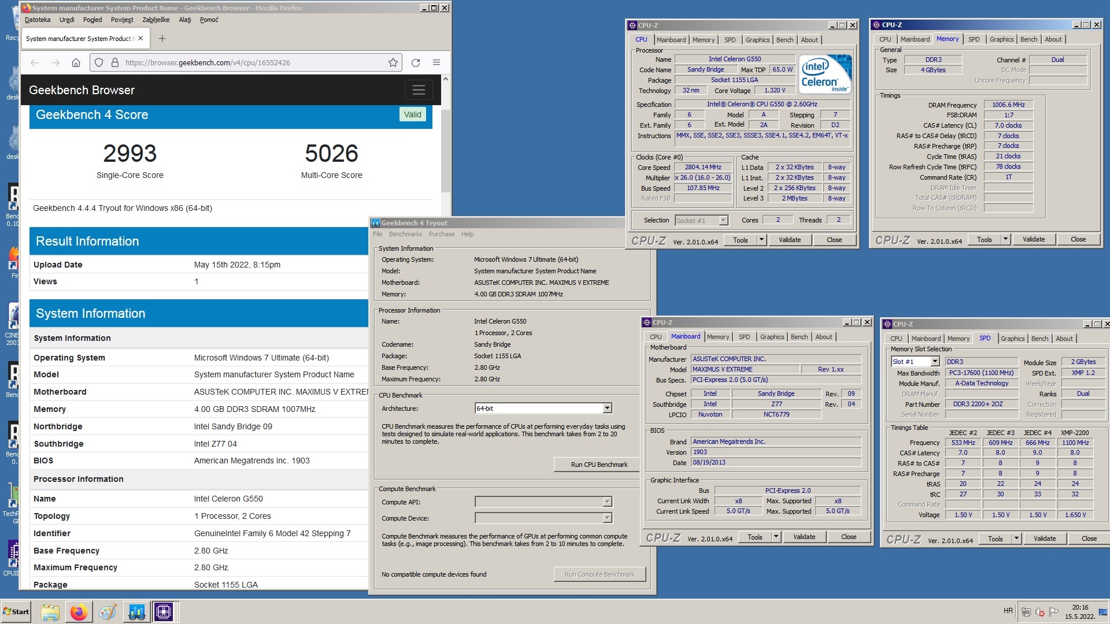Select Graphics tab in CPU-Z Memory window

[1001, 39]
